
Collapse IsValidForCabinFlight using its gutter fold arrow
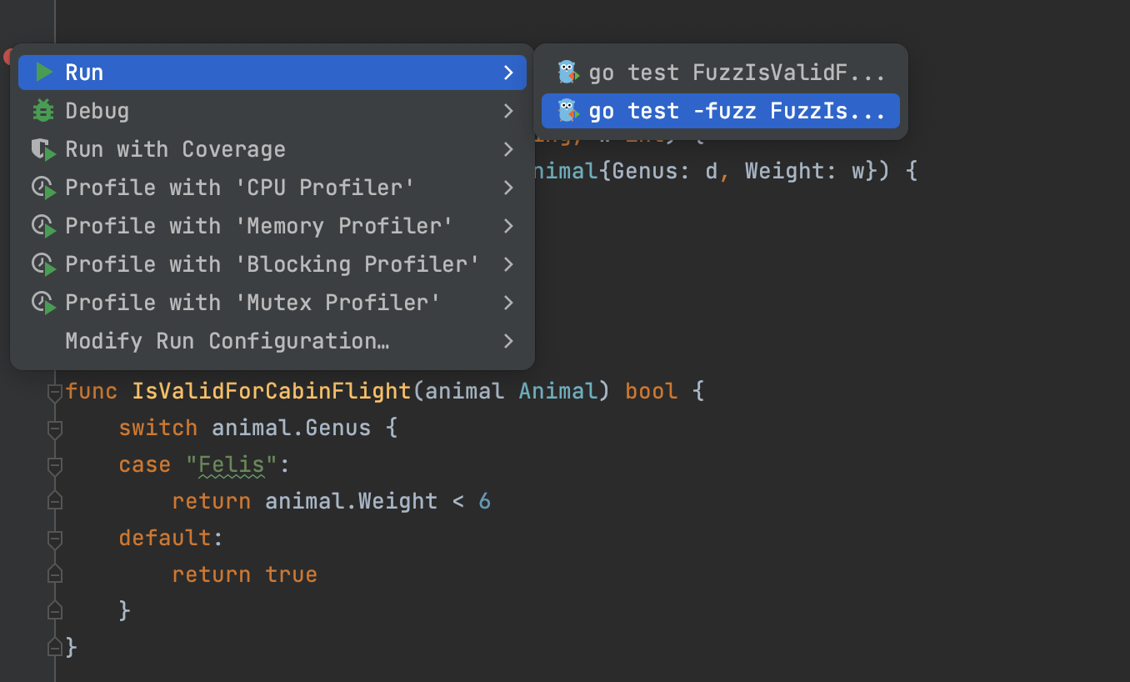click(x=53, y=390)
